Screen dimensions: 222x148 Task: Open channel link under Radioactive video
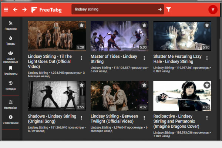(164, 132)
